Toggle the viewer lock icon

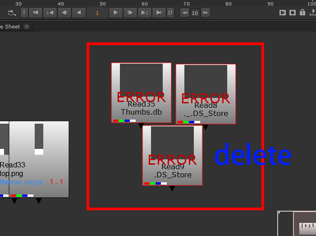click(302, 13)
